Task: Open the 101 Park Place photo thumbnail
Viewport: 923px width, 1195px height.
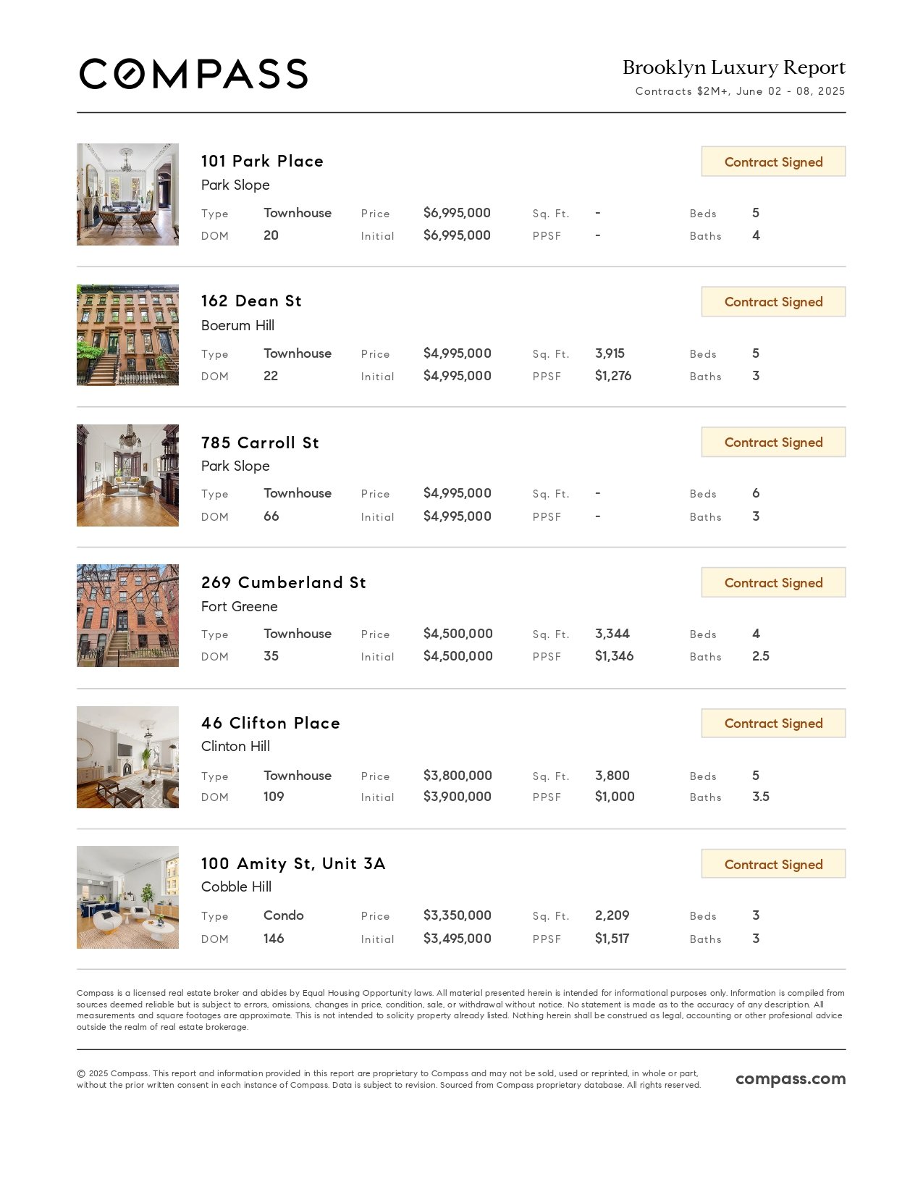Action: click(x=127, y=194)
